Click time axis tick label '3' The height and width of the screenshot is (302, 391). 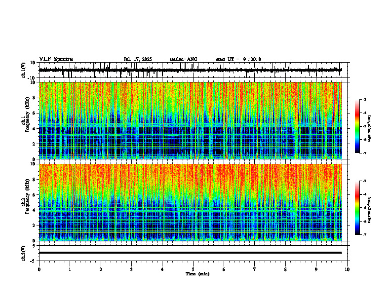click(131, 269)
